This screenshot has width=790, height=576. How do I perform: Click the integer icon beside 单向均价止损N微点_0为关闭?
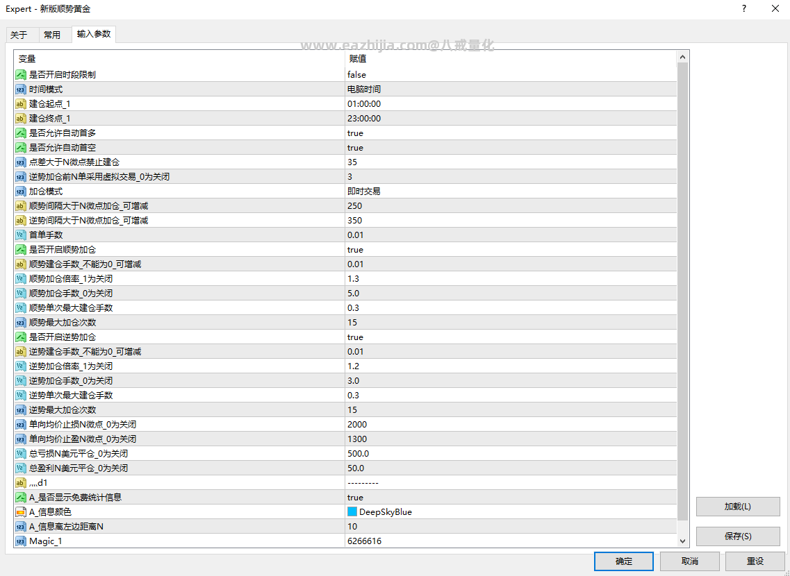tap(21, 425)
